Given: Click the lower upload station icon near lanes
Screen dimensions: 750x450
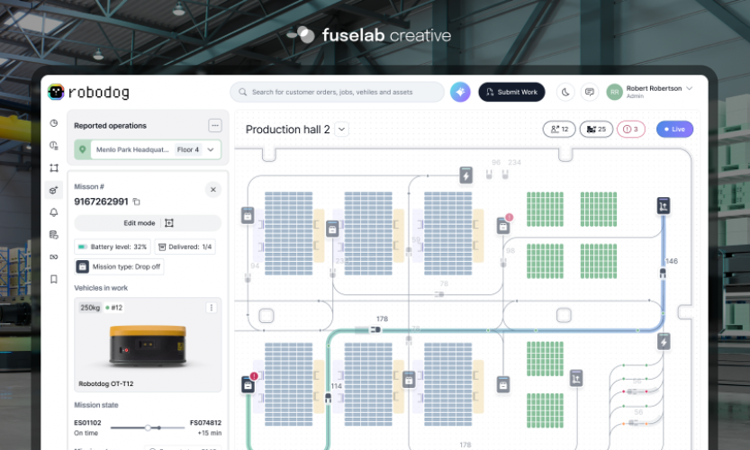Looking at the screenshot, I should (x=576, y=378).
